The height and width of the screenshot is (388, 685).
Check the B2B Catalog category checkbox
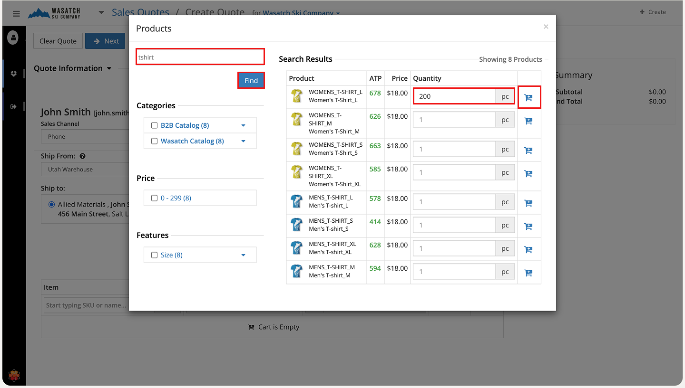[x=154, y=125]
